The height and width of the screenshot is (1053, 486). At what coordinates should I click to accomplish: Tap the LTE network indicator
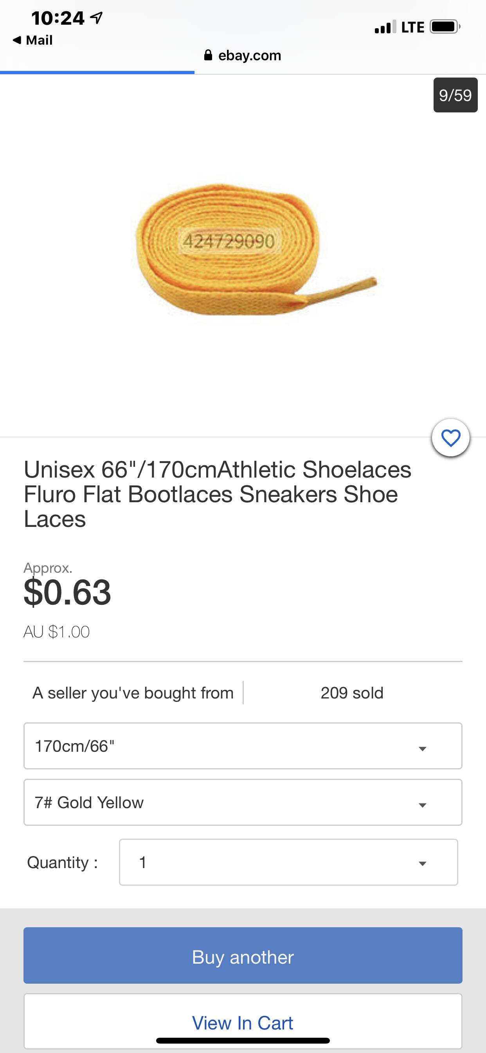412,27
